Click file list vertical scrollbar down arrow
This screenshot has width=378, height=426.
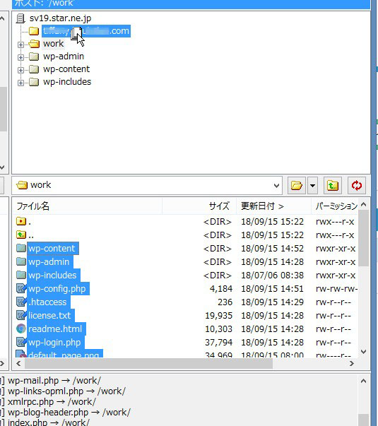coord(364,352)
